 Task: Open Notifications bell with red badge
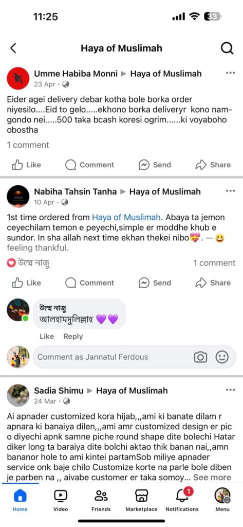[x=182, y=500]
